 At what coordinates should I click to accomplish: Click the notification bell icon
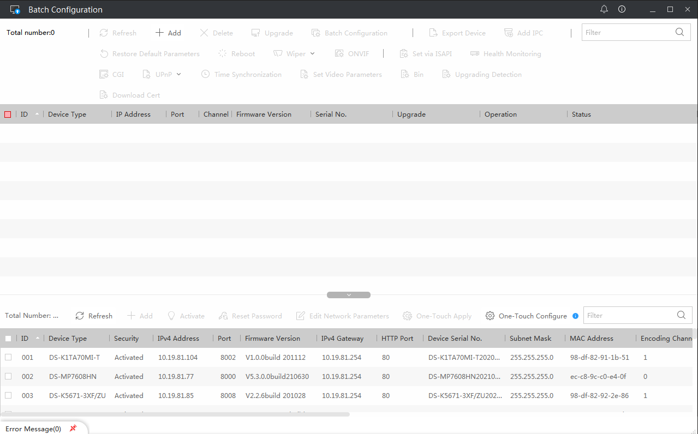tap(604, 9)
